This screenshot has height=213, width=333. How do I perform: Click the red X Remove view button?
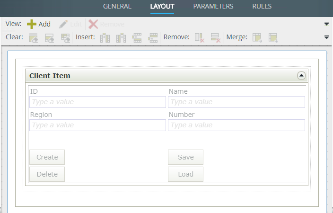point(106,24)
